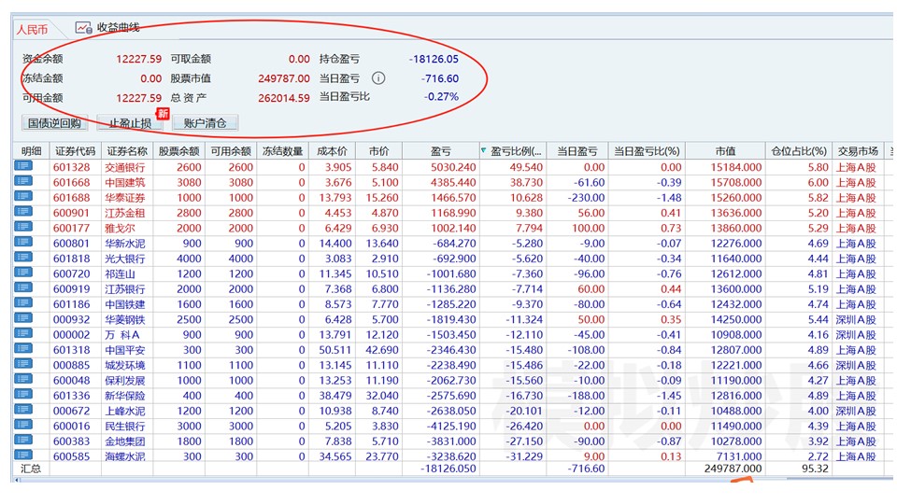Open detail icon for 上峰水泥 row

tap(23, 411)
